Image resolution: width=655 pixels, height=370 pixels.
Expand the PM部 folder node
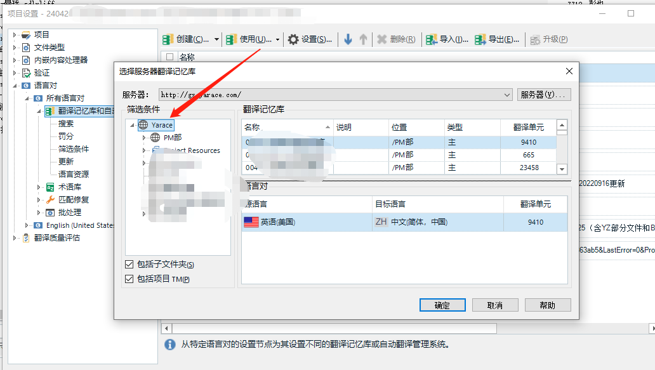[144, 137]
